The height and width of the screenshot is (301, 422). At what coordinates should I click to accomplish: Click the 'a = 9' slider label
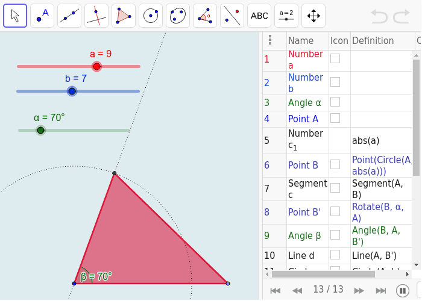click(101, 54)
